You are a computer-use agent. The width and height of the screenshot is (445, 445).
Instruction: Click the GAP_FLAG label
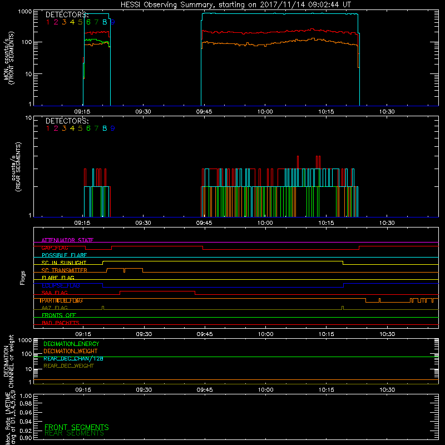coord(55,248)
